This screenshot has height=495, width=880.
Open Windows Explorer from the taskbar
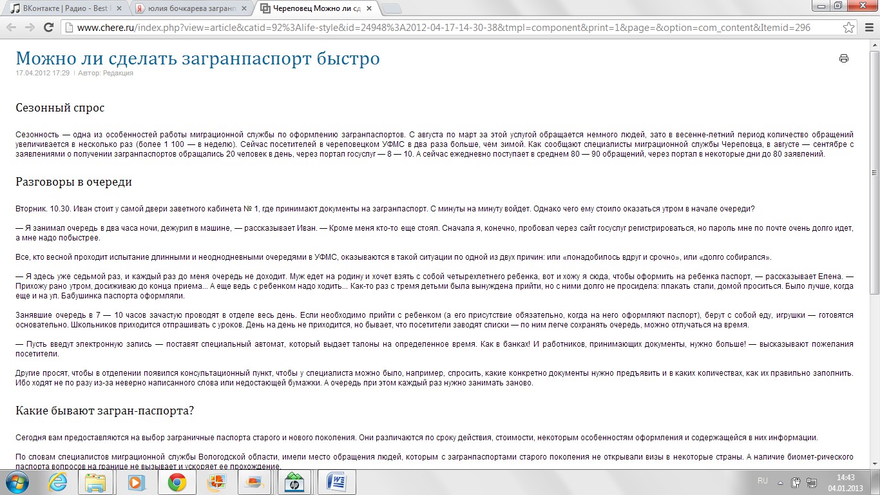click(x=95, y=482)
